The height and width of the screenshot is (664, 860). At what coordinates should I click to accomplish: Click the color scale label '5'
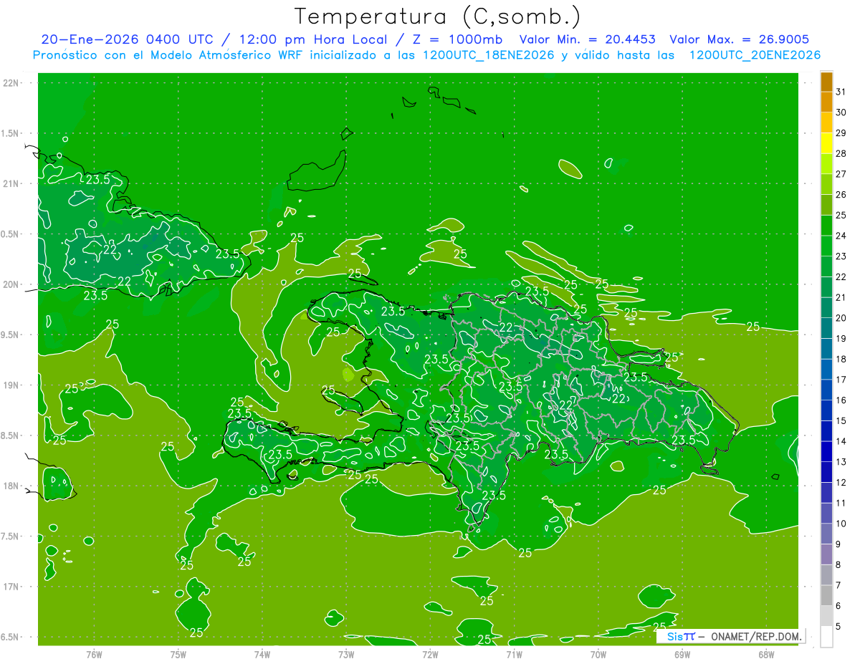point(838,627)
